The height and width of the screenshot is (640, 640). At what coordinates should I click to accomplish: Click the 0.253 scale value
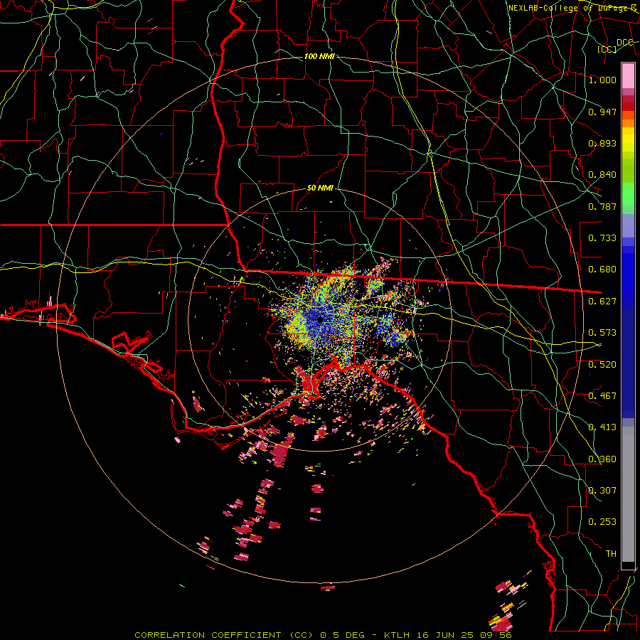[602, 522]
